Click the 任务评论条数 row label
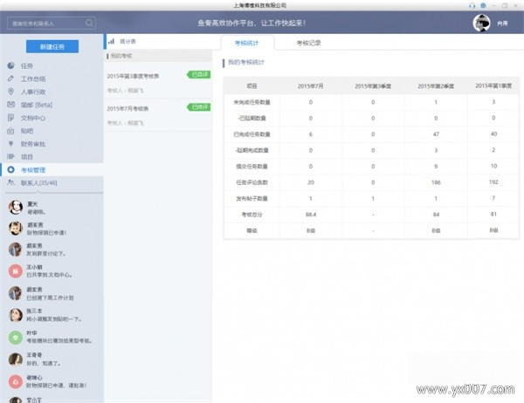The image size is (524, 403). coord(252,182)
